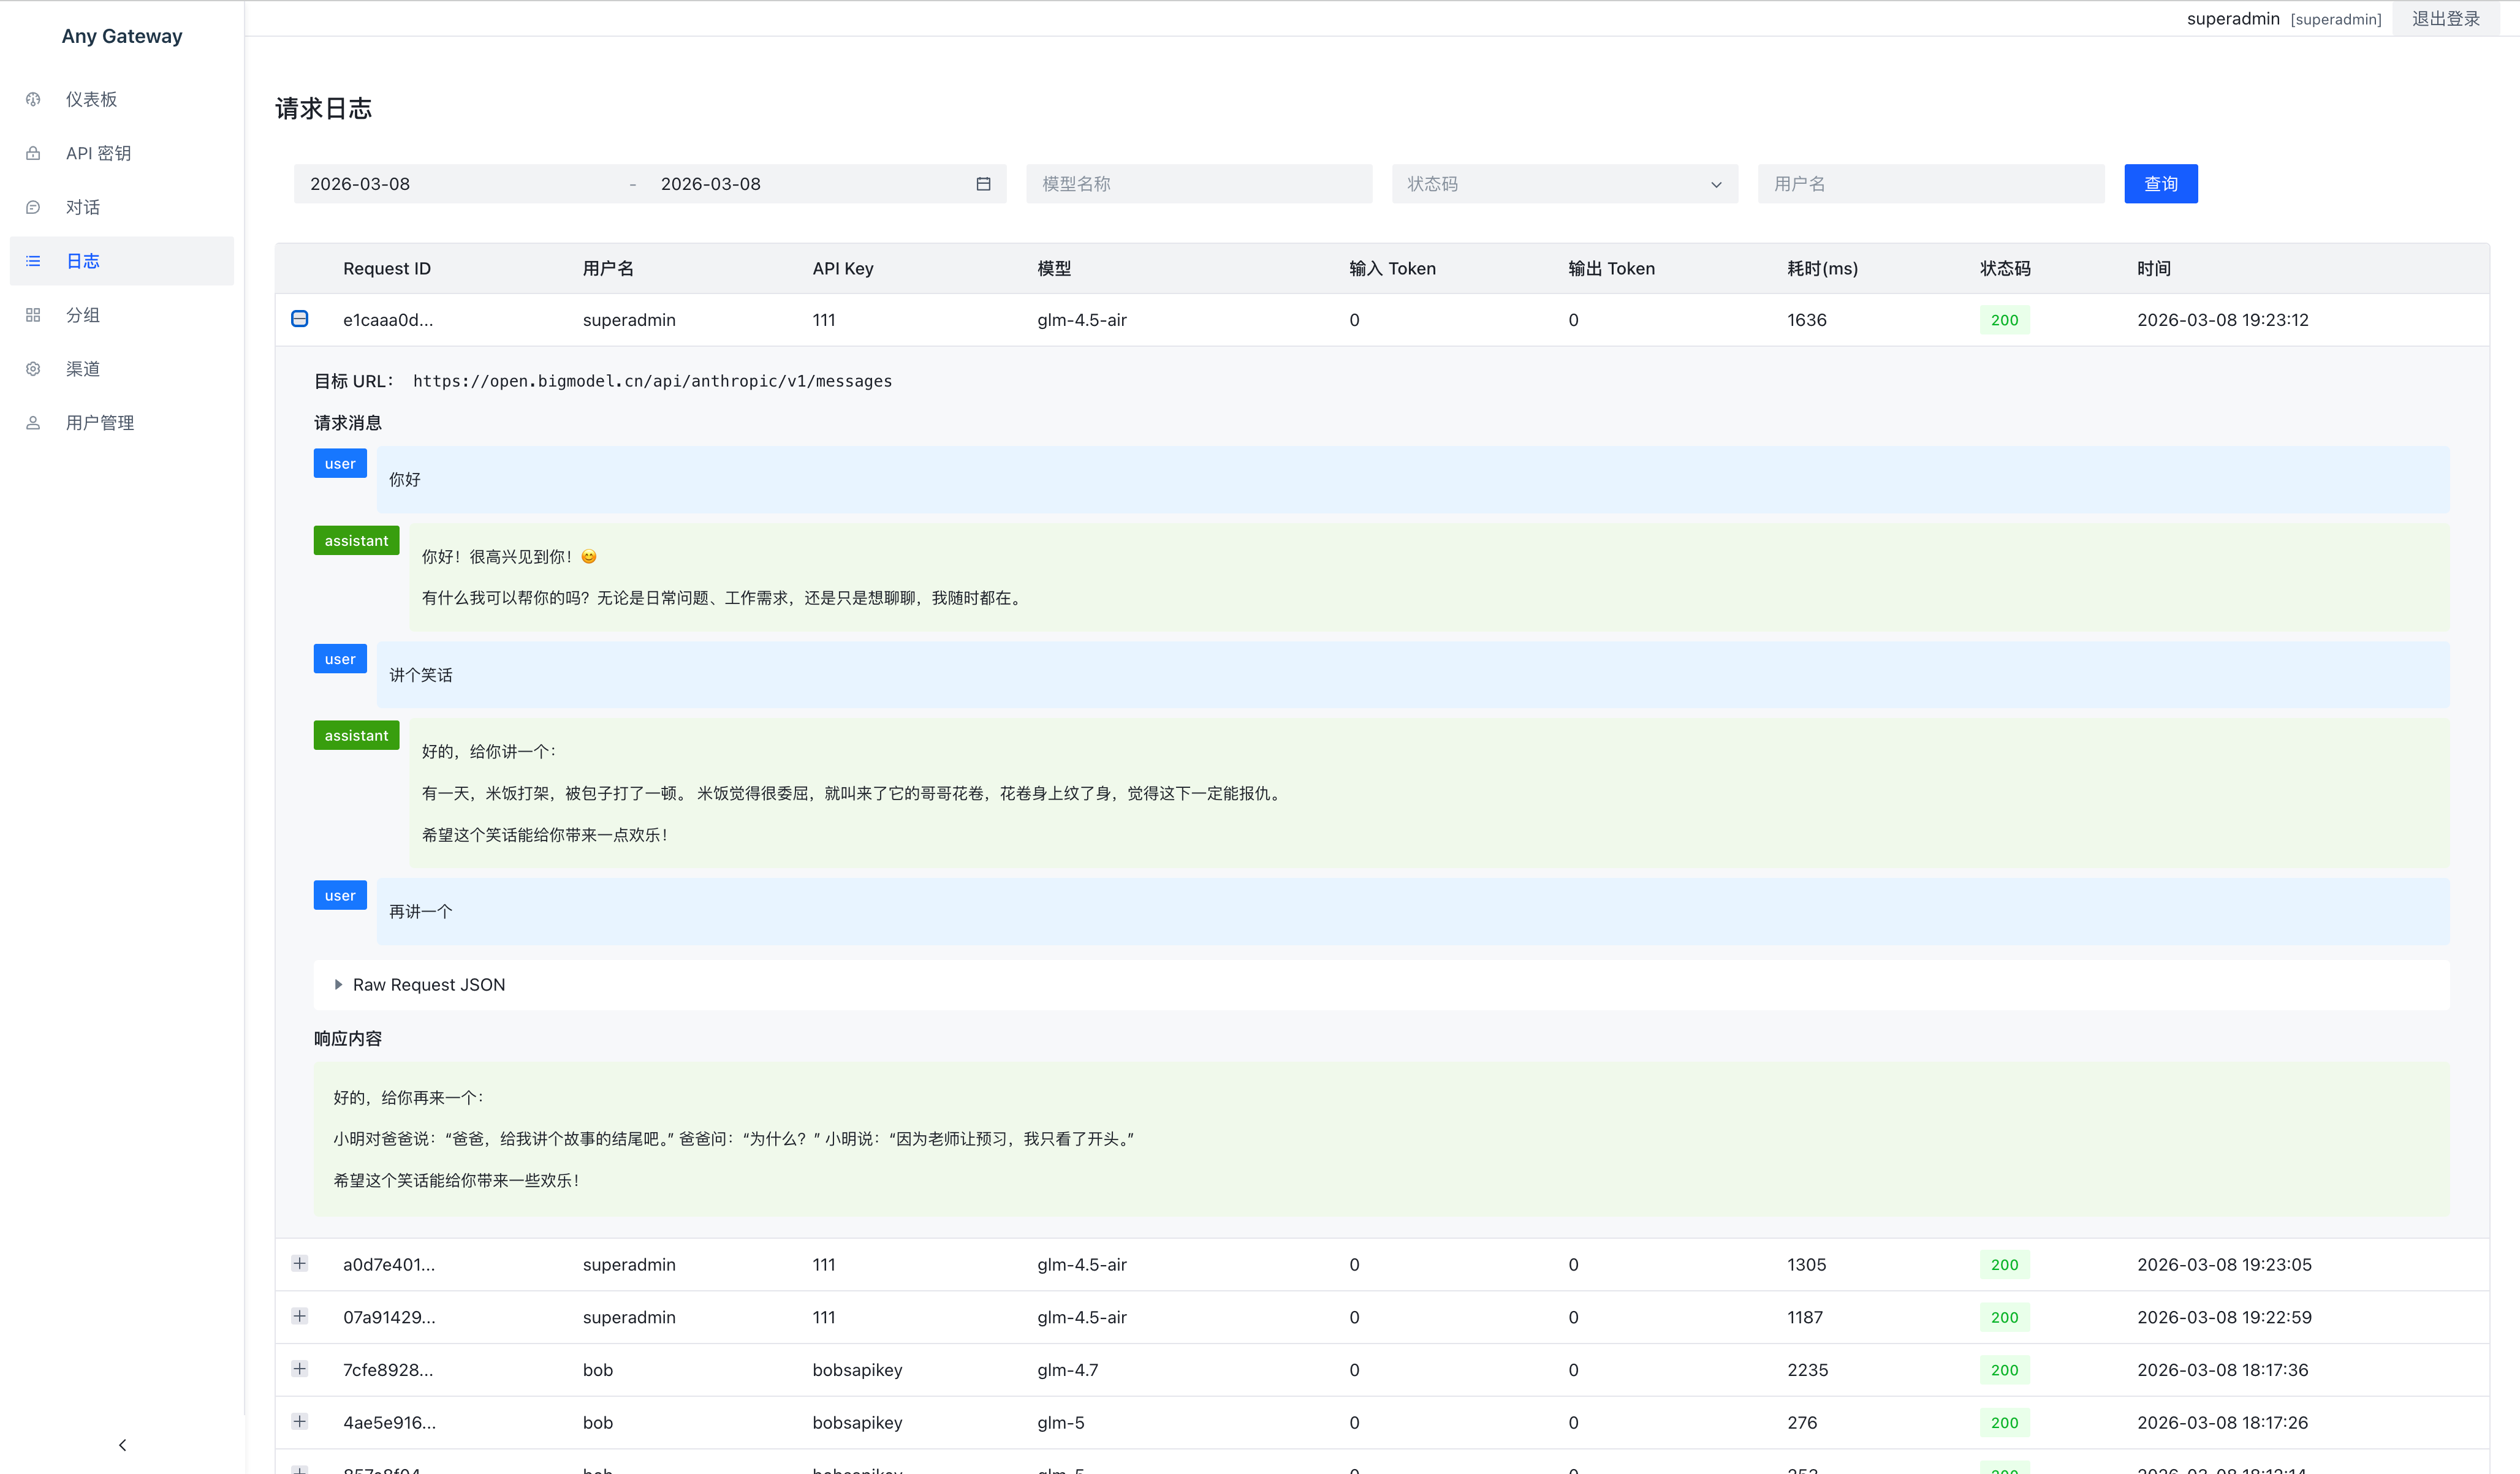Click request ID a0d7e401...
This screenshot has height=1474, width=2520.
coord(389,1264)
